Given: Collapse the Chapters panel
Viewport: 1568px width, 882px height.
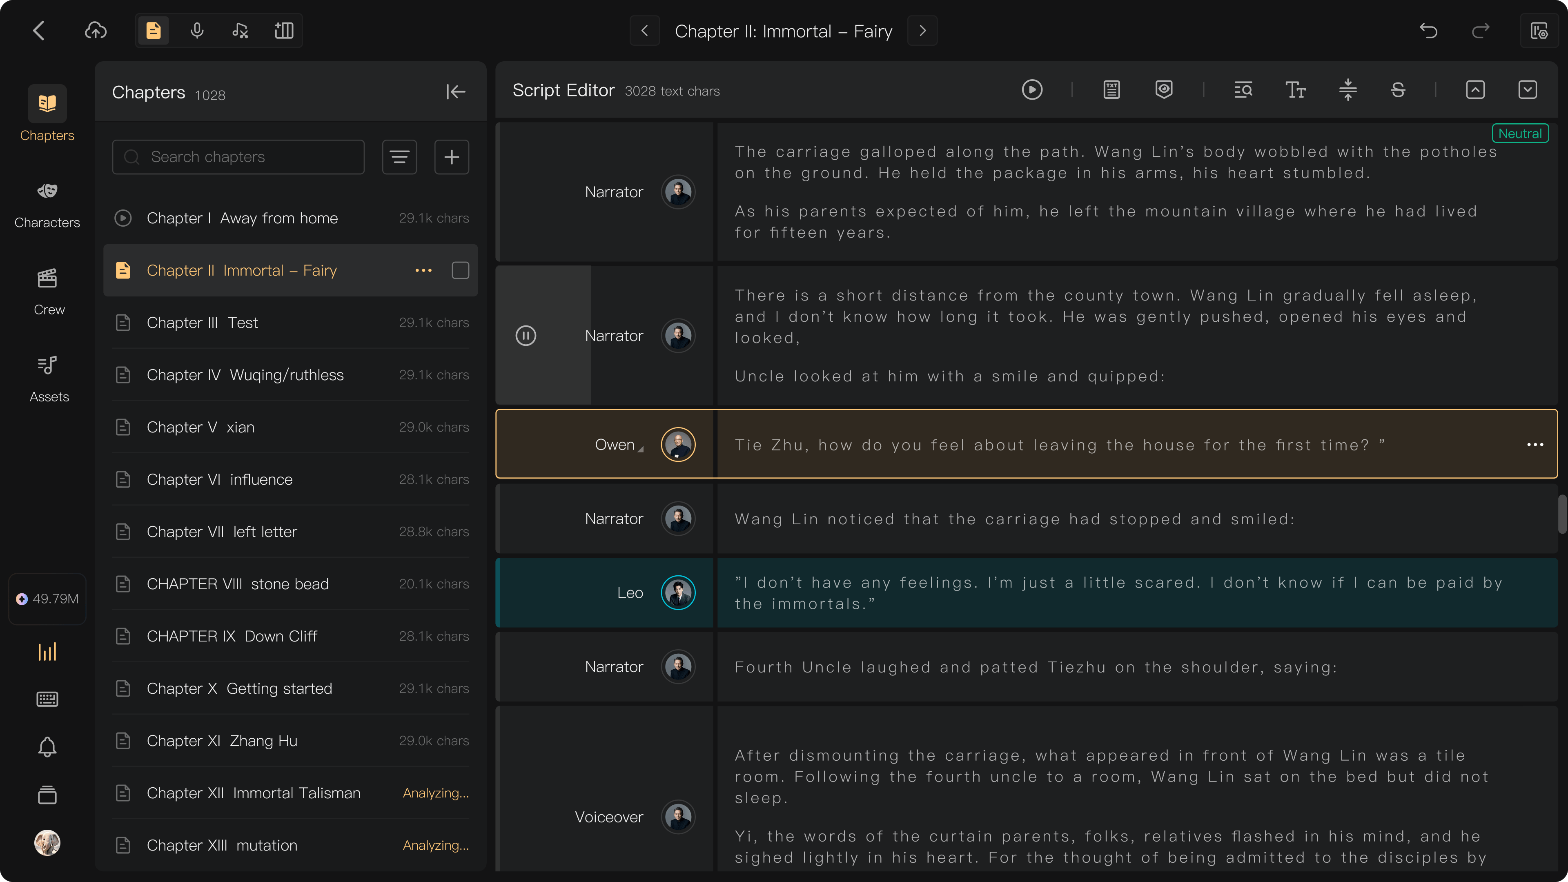Looking at the screenshot, I should pos(455,92).
